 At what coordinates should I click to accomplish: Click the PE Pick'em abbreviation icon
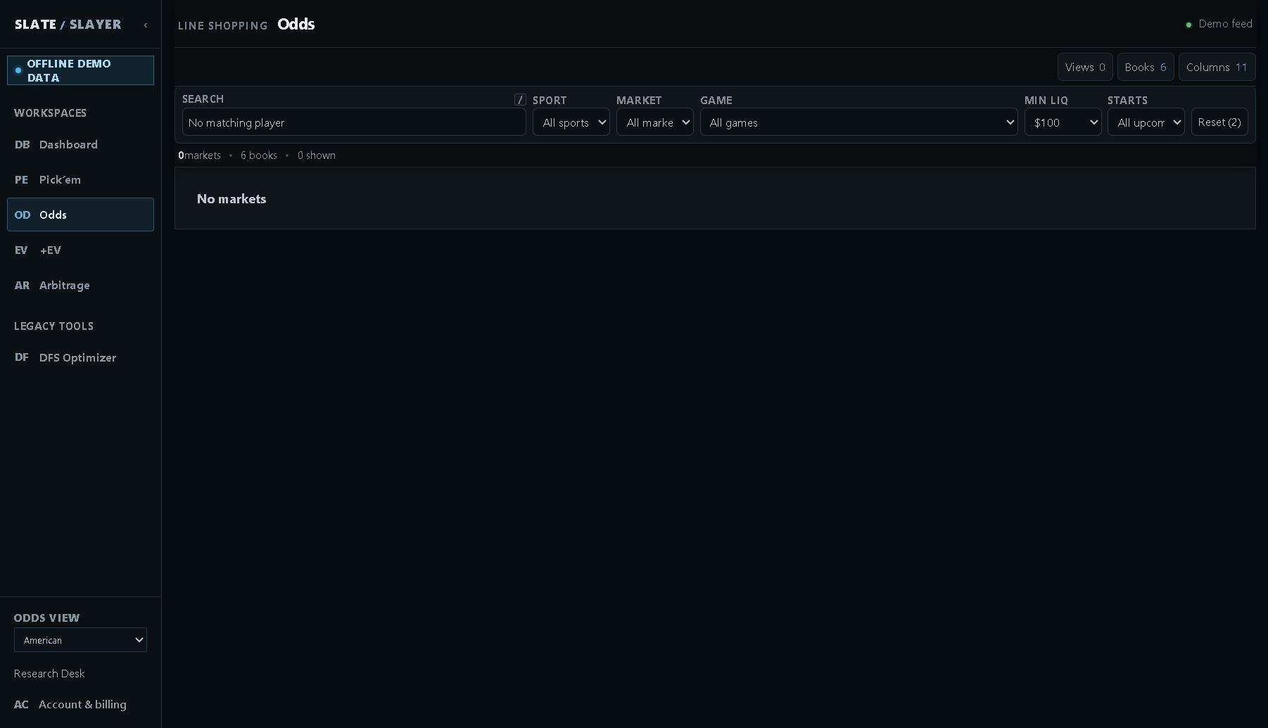tap(21, 179)
